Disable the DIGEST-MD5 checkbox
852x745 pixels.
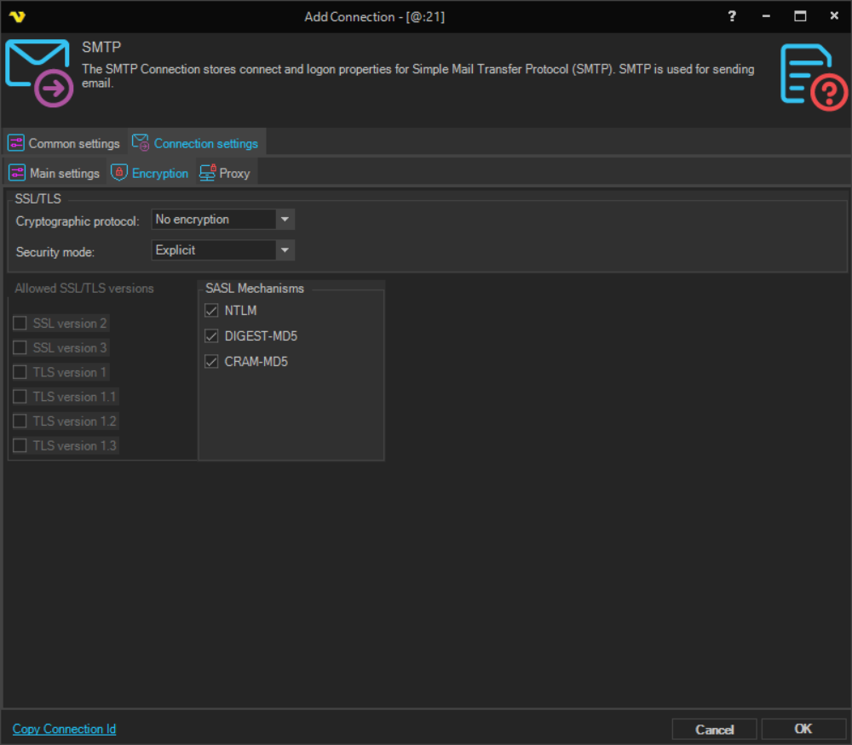(212, 336)
